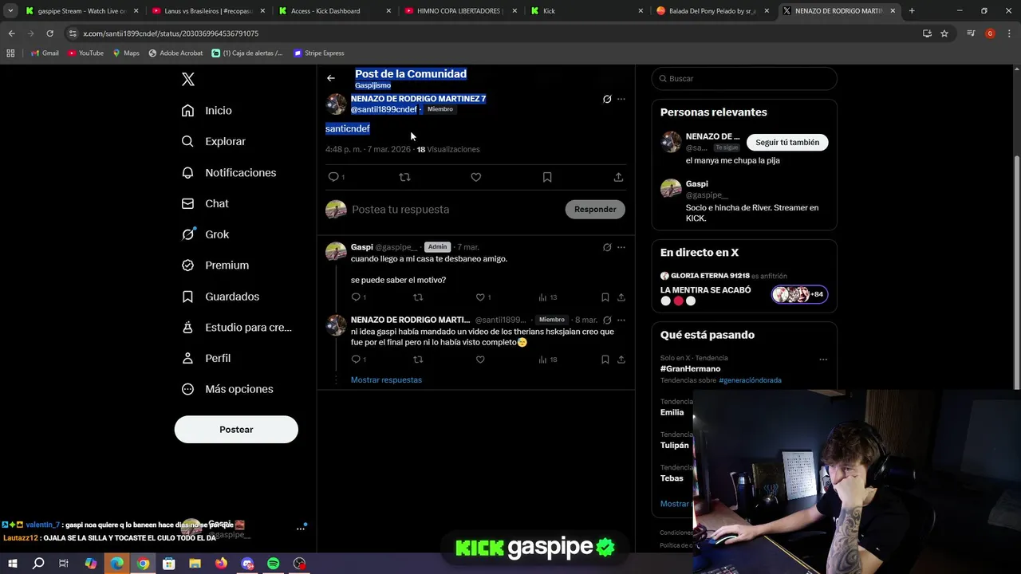
Task: Open the #GranHermano trend
Action: tap(690, 369)
